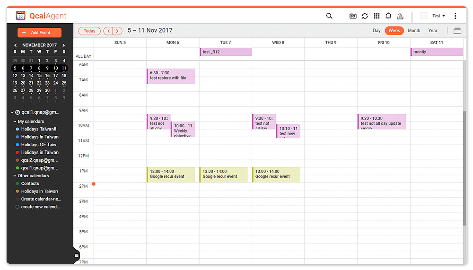Select 15 in the mini calendar
This screenshot has height=270, width=473.
click(39, 76)
